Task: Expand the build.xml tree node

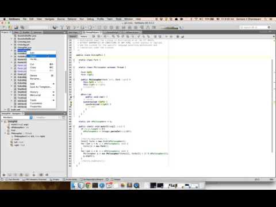Action: [5, 110]
